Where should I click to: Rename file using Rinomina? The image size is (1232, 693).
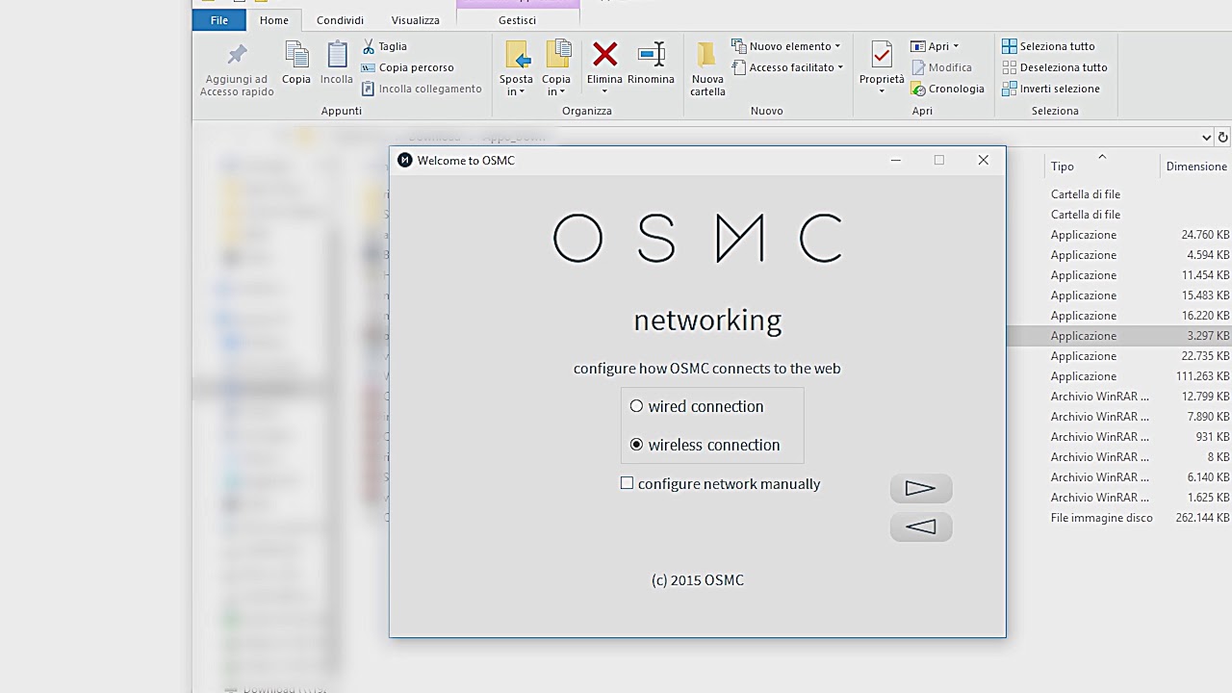pyautogui.click(x=651, y=64)
